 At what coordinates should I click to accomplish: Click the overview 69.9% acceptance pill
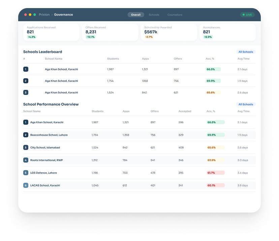215,135
